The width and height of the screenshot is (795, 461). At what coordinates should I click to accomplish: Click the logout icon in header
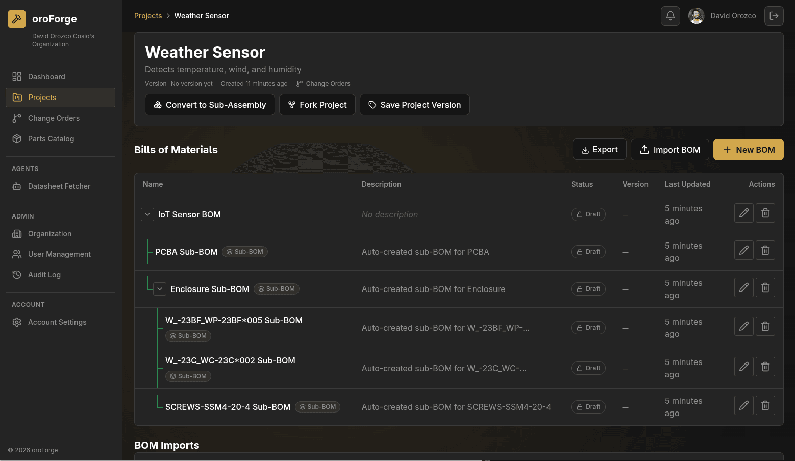tap(774, 16)
